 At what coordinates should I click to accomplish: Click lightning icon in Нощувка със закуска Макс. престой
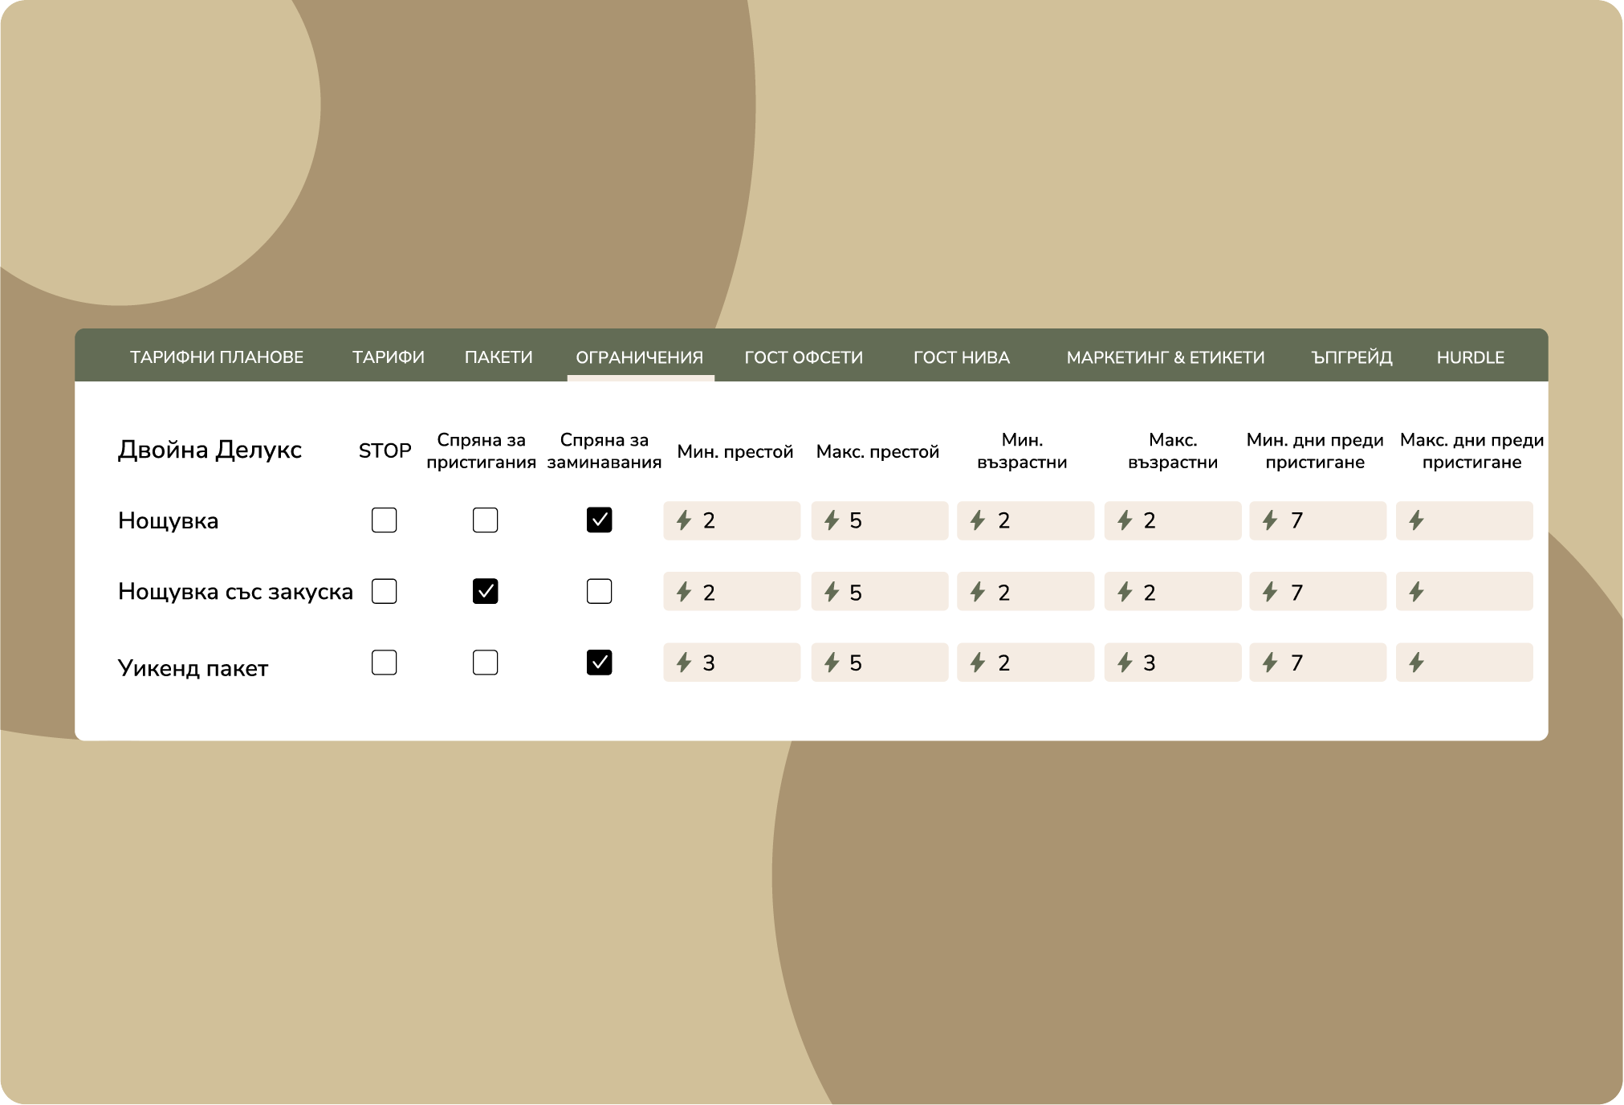[x=832, y=592]
